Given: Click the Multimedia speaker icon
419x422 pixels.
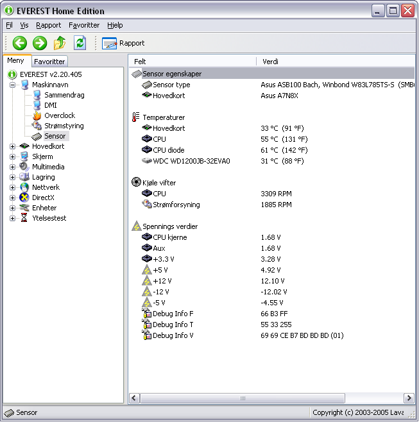Looking at the screenshot, I should coord(24,167).
